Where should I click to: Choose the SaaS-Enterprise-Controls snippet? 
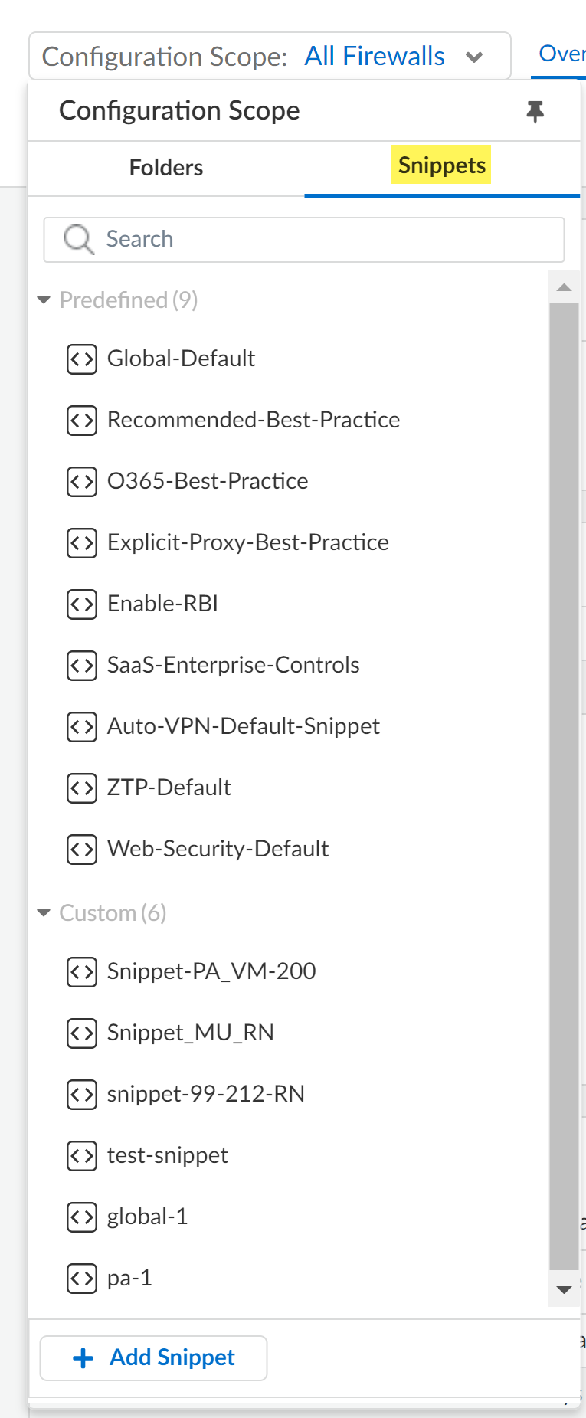click(233, 665)
